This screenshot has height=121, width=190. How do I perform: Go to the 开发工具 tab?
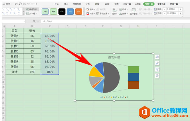point(127,4)
